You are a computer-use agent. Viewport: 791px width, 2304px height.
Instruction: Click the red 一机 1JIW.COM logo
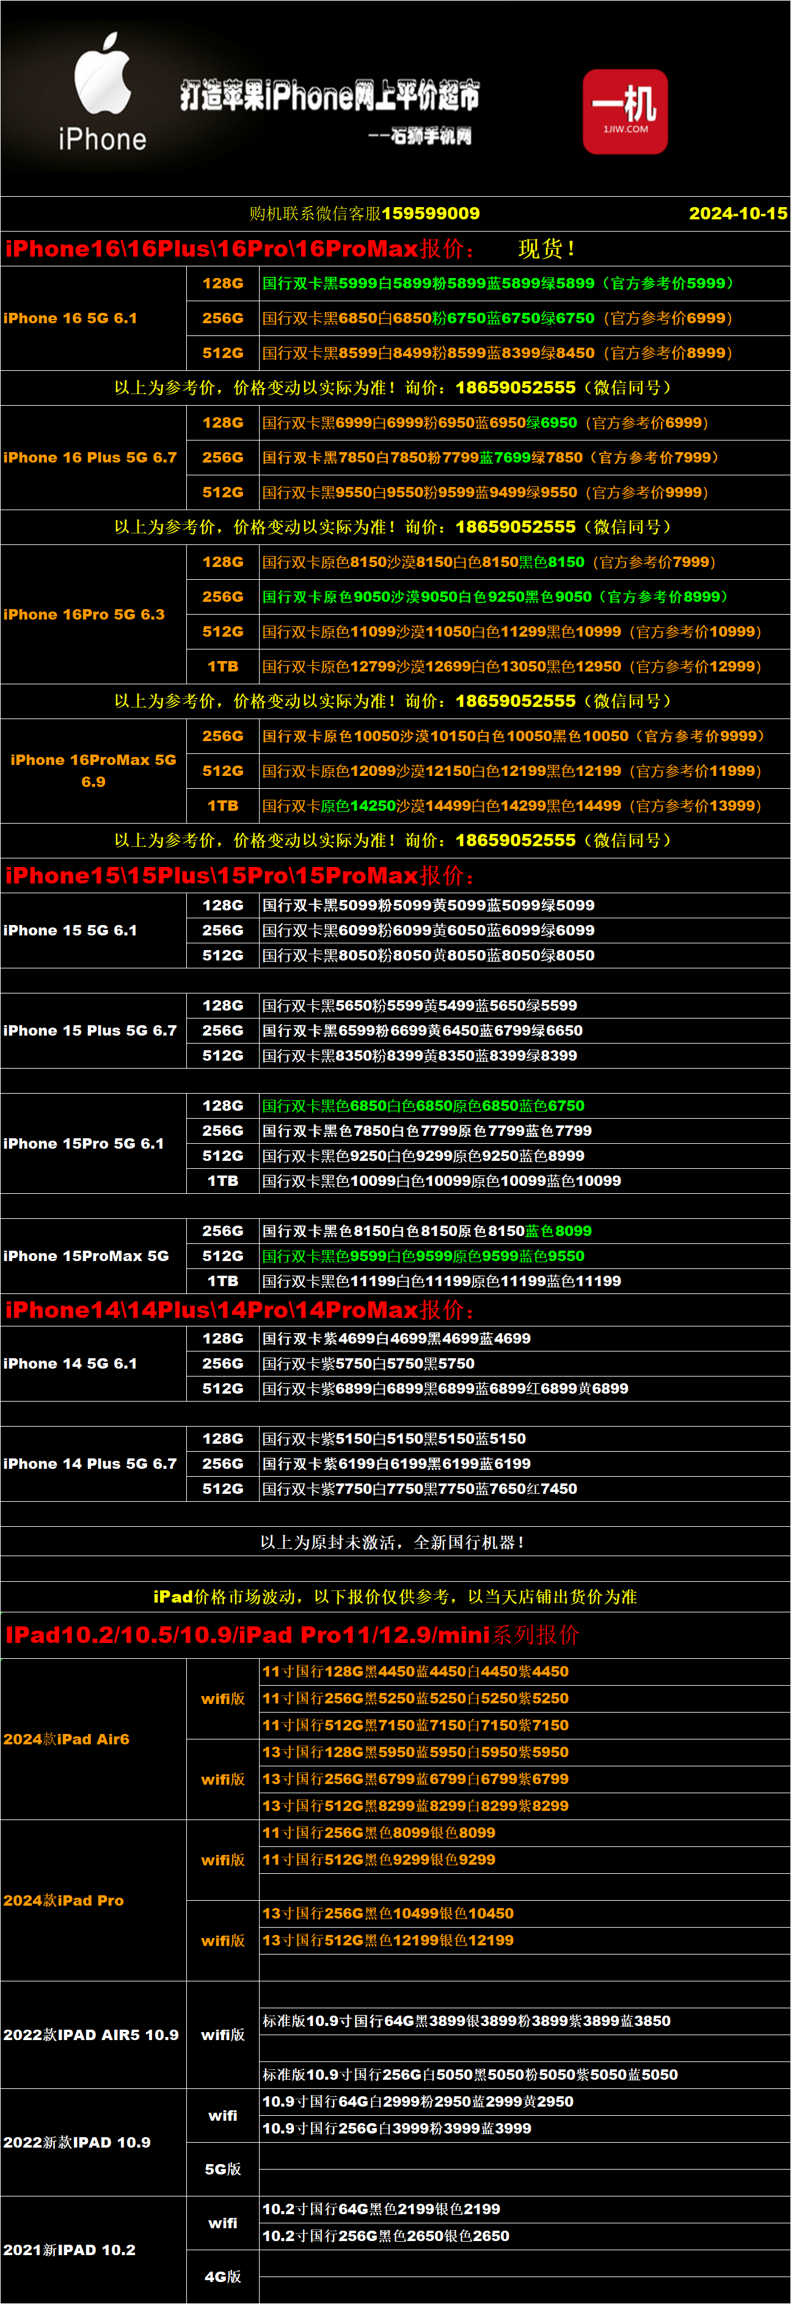pos(625,112)
